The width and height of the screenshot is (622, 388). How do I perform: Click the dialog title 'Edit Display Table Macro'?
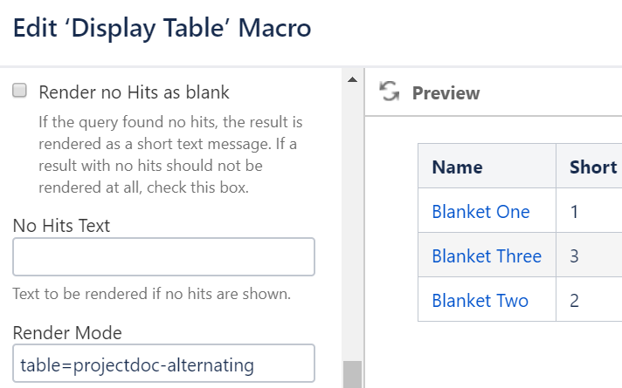[162, 28]
